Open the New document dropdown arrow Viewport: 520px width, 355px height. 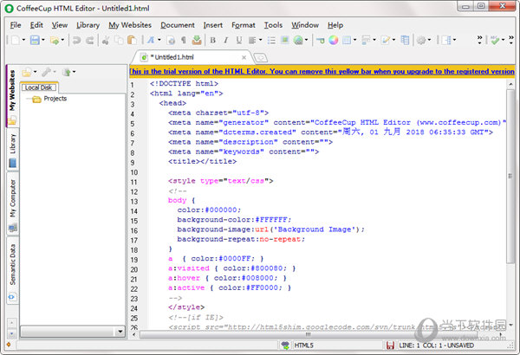point(23,40)
